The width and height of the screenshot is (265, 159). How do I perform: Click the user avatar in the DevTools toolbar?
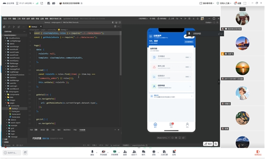(202, 19)
